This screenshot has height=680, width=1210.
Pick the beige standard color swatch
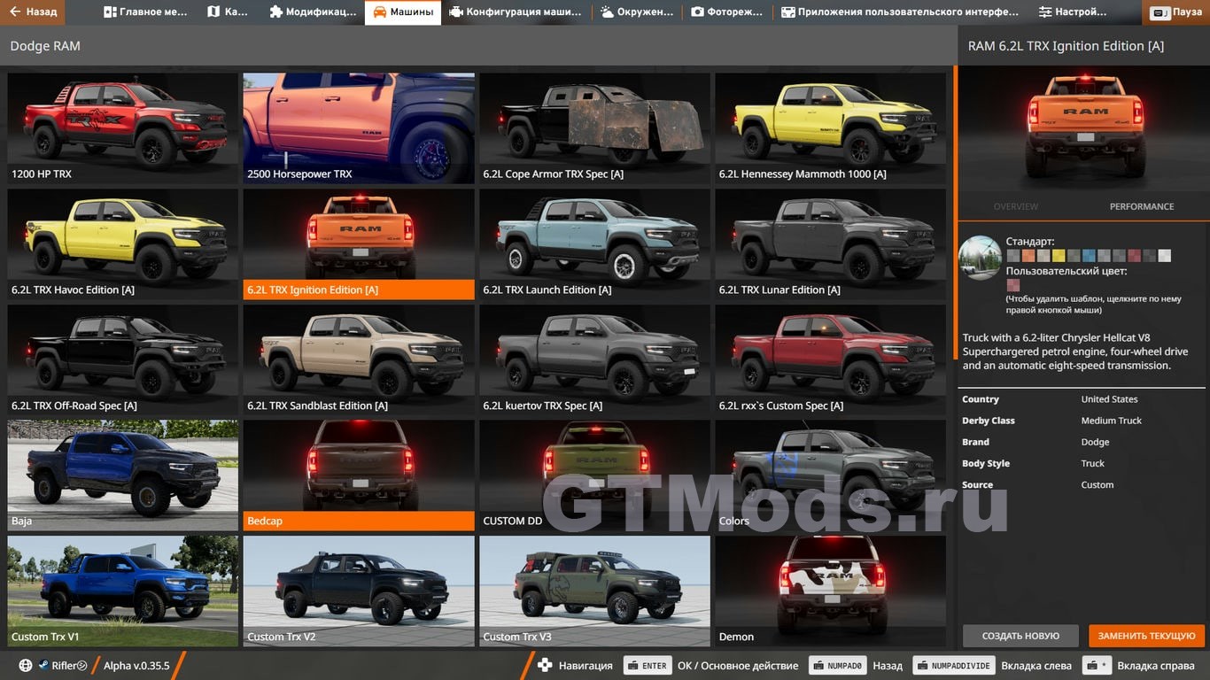1043,256
